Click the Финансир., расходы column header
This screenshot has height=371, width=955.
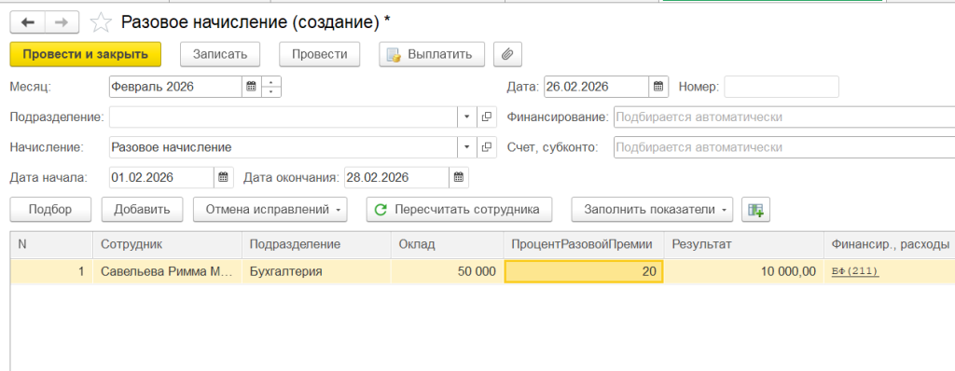coord(889,244)
